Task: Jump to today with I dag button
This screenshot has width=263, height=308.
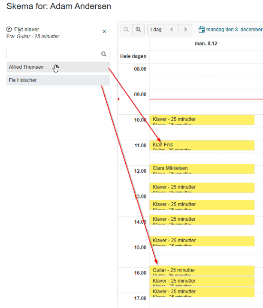Action: (156, 30)
